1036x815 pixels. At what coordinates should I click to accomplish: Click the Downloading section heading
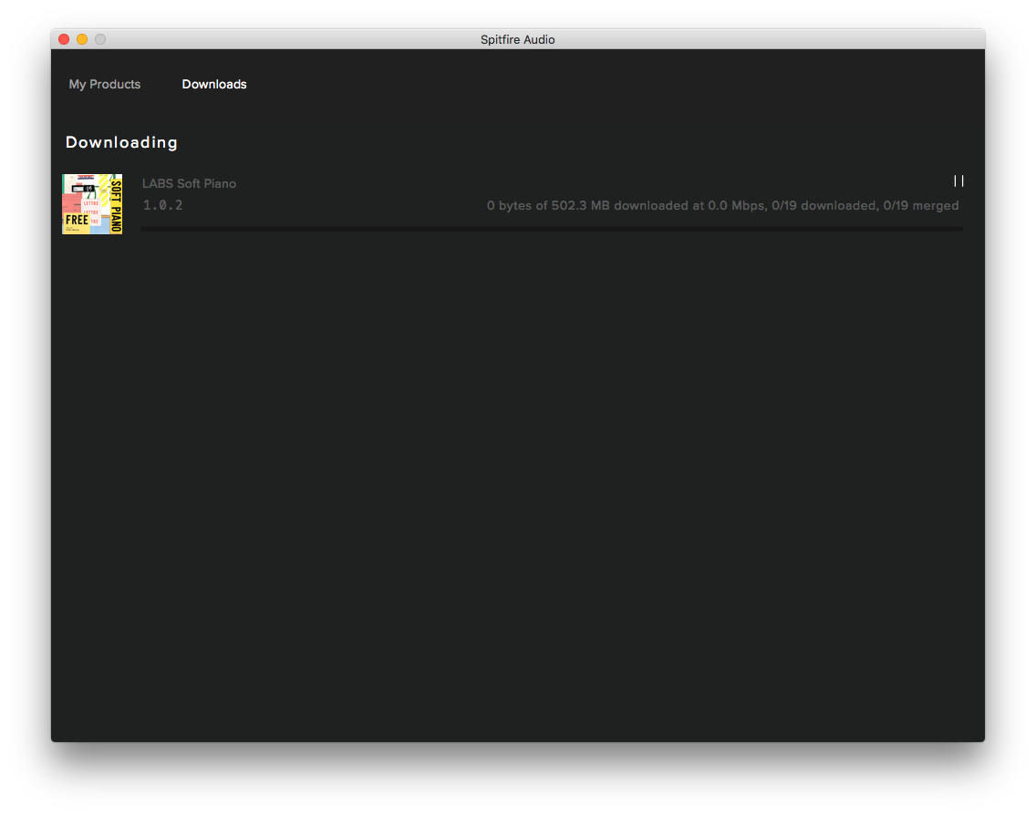pos(121,142)
